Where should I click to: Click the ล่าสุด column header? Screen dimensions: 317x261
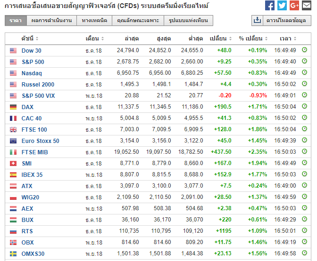pyautogui.click(x=132, y=39)
